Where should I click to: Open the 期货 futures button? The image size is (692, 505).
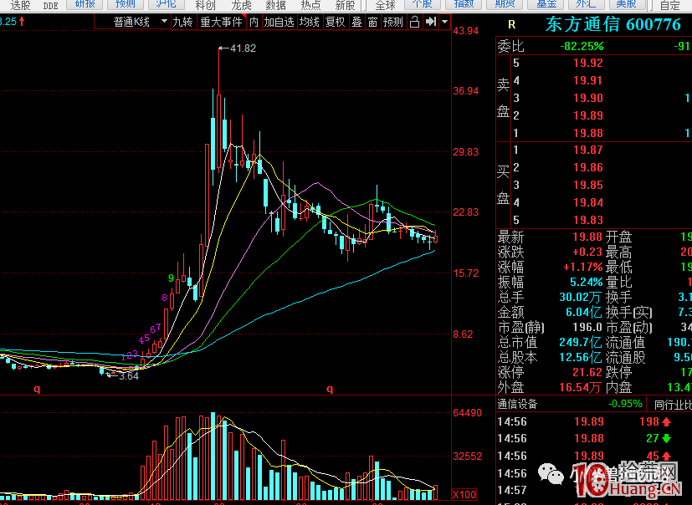[x=505, y=4]
